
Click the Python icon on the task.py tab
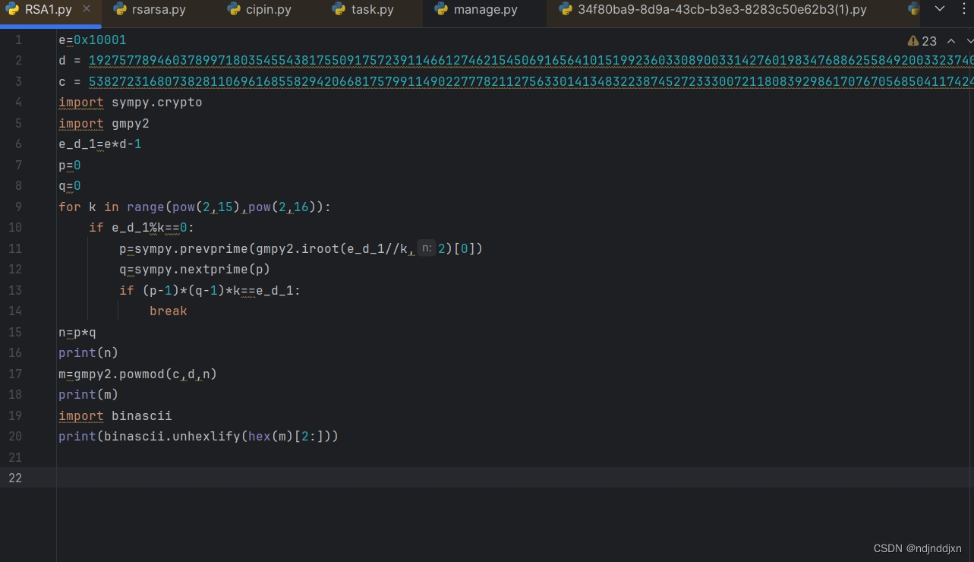[x=337, y=10]
